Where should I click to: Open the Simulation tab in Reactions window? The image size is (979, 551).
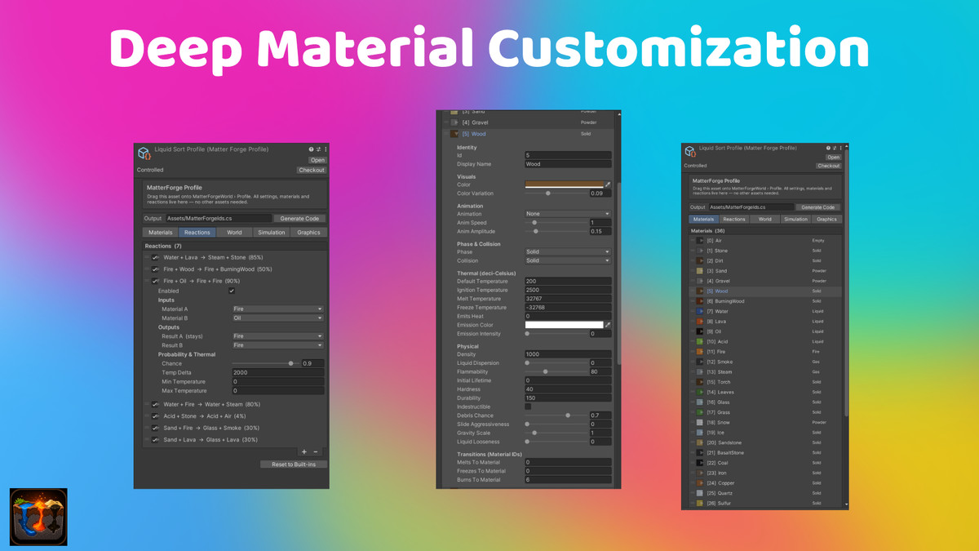(x=272, y=233)
